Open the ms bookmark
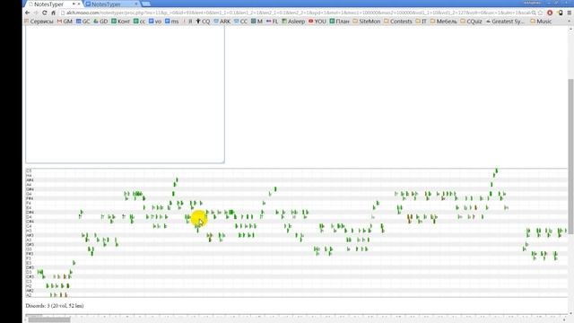 171,22
